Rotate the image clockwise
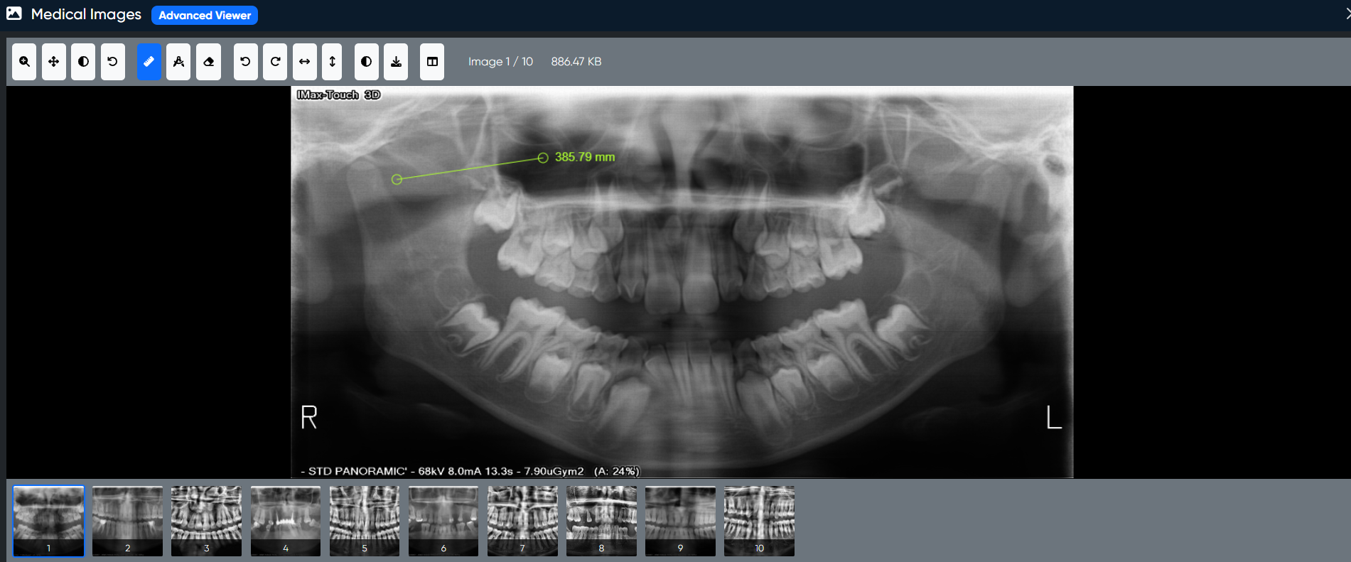Screen dimensions: 1351x562 point(275,62)
